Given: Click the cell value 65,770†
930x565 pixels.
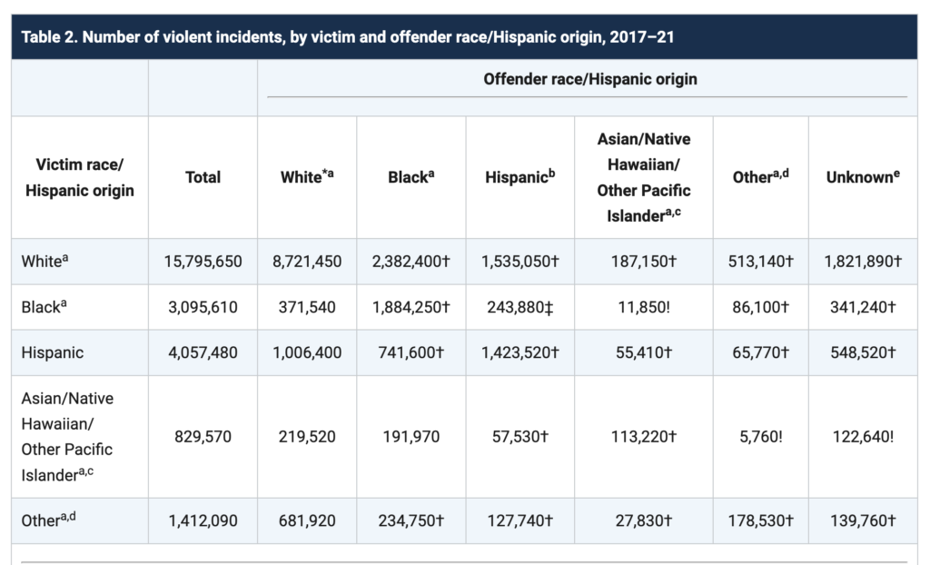Looking at the screenshot, I should (760, 353).
